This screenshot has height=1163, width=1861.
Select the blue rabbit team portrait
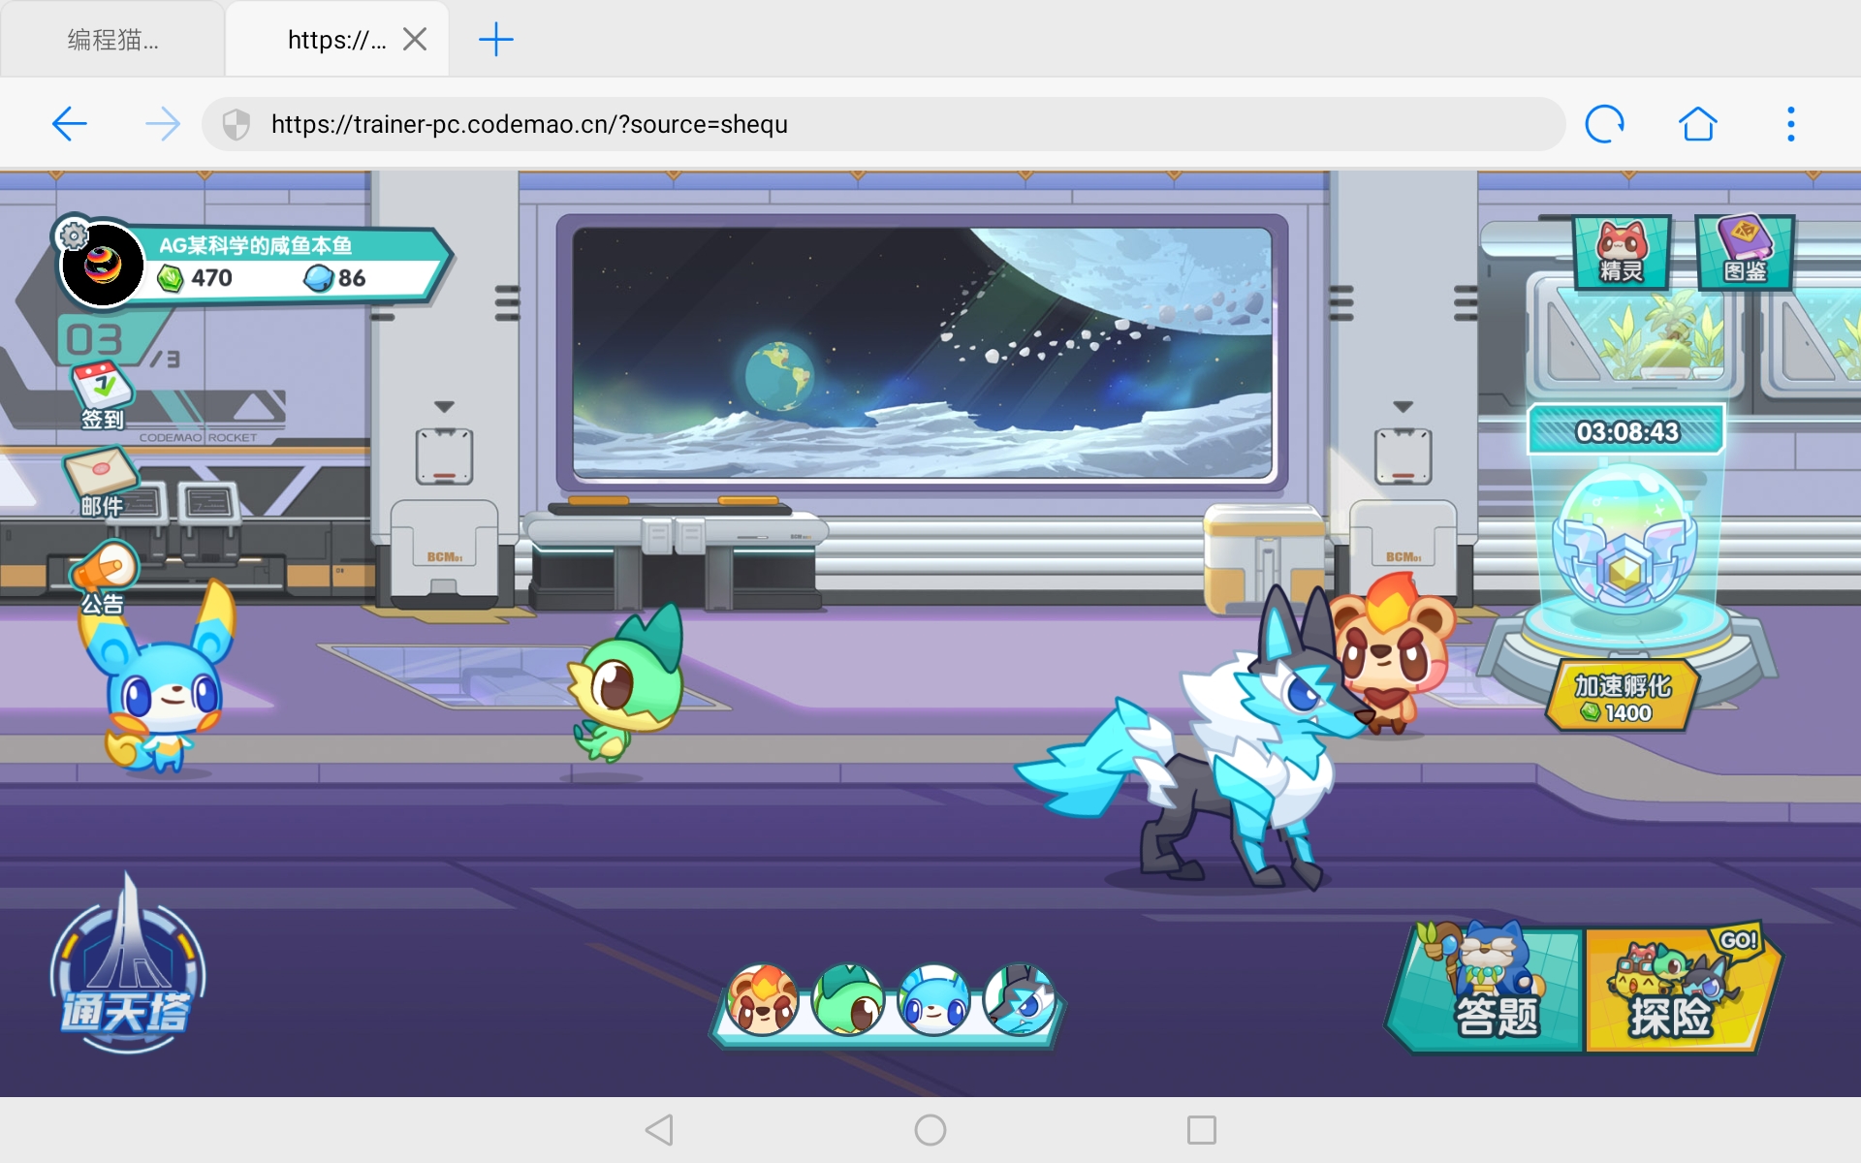tap(933, 1001)
